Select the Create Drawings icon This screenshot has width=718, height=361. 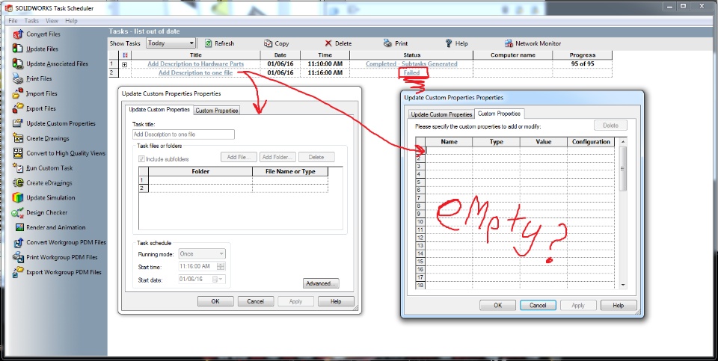(x=18, y=138)
